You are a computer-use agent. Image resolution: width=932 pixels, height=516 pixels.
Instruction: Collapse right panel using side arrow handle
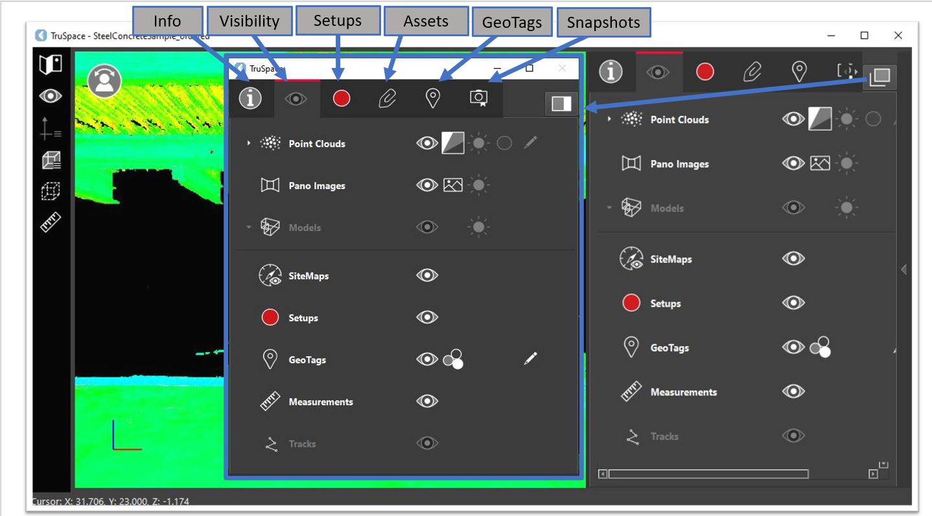[903, 270]
